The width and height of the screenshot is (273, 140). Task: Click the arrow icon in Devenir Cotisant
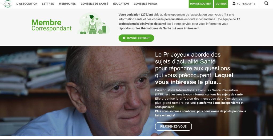124,38
